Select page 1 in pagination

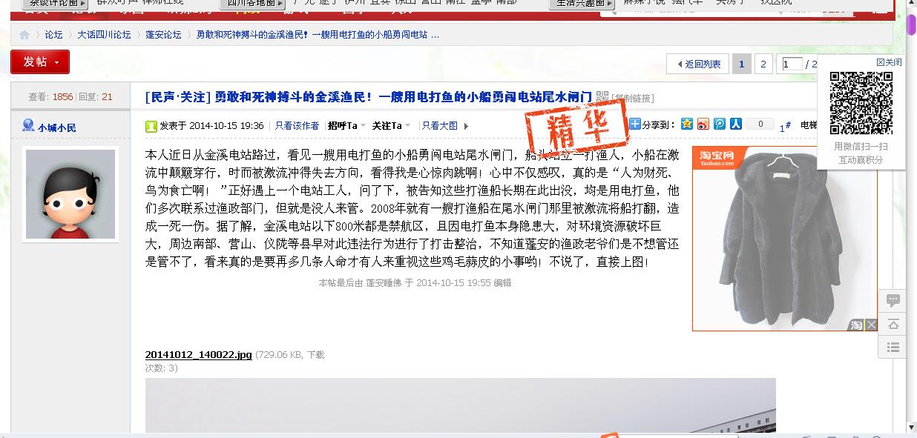[x=741, y=64]
